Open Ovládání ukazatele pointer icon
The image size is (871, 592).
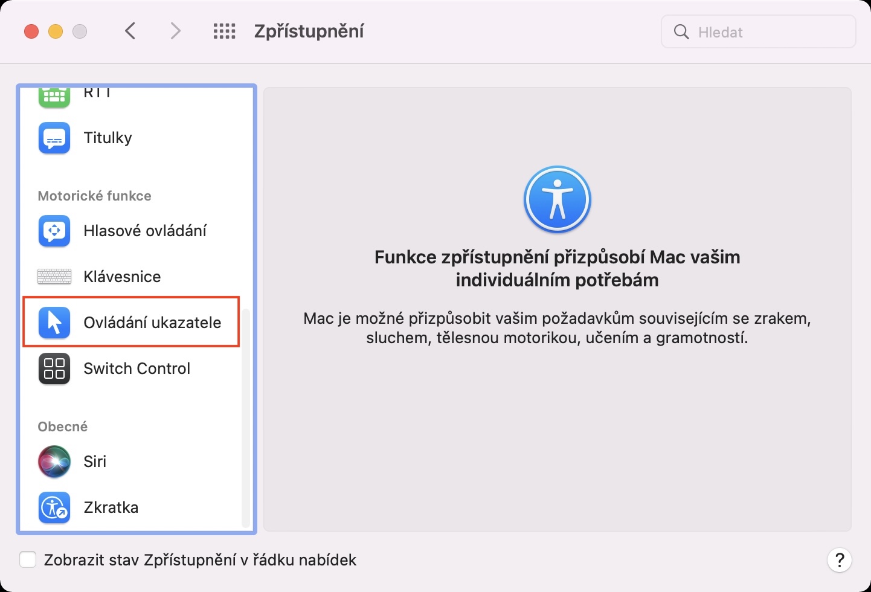coord(54,323)
